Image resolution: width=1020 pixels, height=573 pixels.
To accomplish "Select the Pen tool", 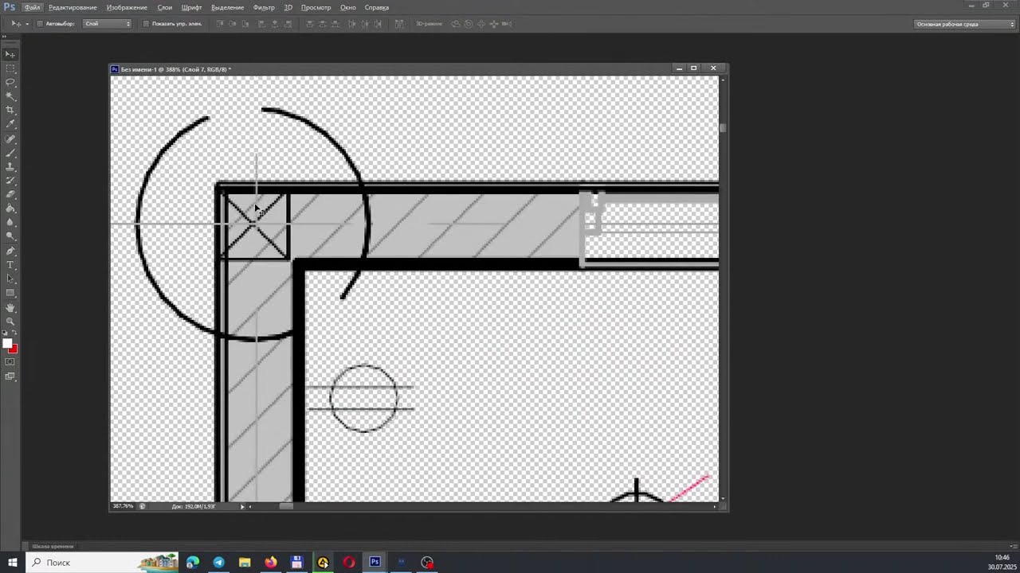I will pos(10,251).
